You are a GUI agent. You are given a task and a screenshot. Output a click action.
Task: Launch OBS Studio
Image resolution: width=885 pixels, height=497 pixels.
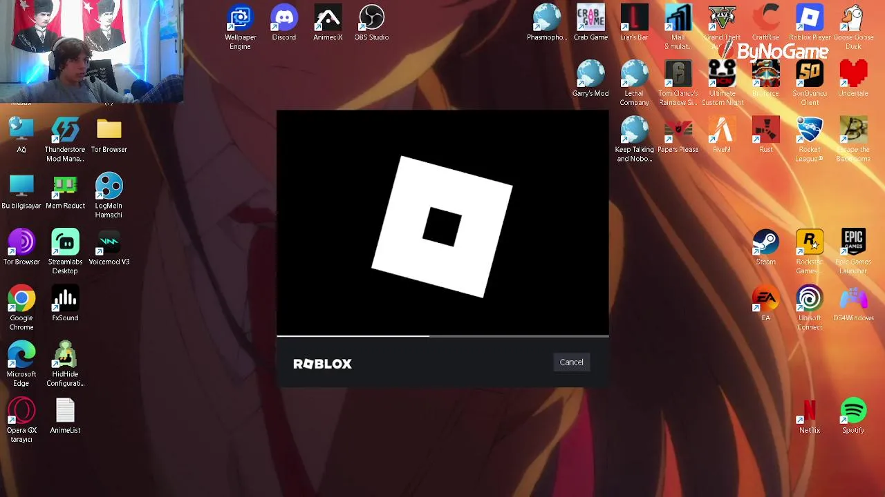371,23
